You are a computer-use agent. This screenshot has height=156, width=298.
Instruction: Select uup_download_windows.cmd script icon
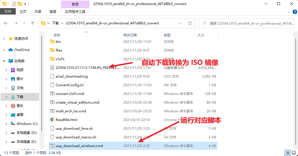52,146
